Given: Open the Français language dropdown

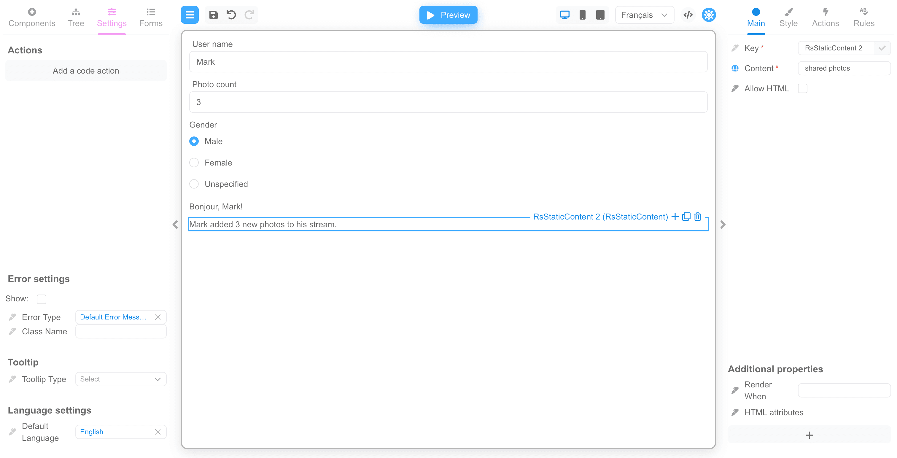Looking at the screenshot, I should pos(644,15).
